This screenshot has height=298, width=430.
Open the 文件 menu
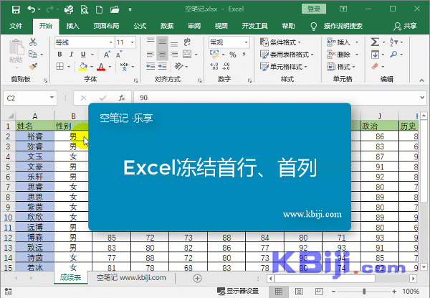16,26
